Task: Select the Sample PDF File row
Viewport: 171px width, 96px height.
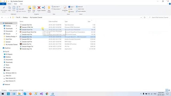Action: [57, 39]
